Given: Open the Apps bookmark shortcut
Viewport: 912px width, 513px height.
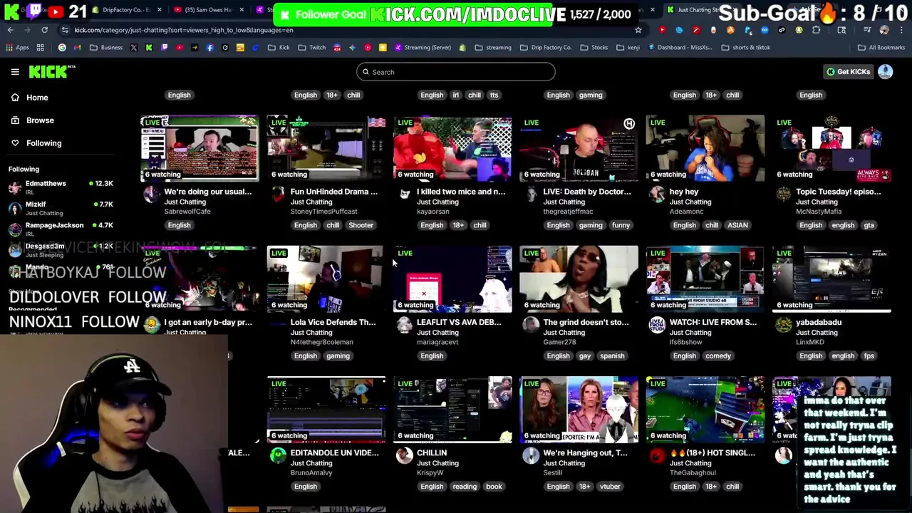Looking at the screenshot, I should tap(18, 48).
